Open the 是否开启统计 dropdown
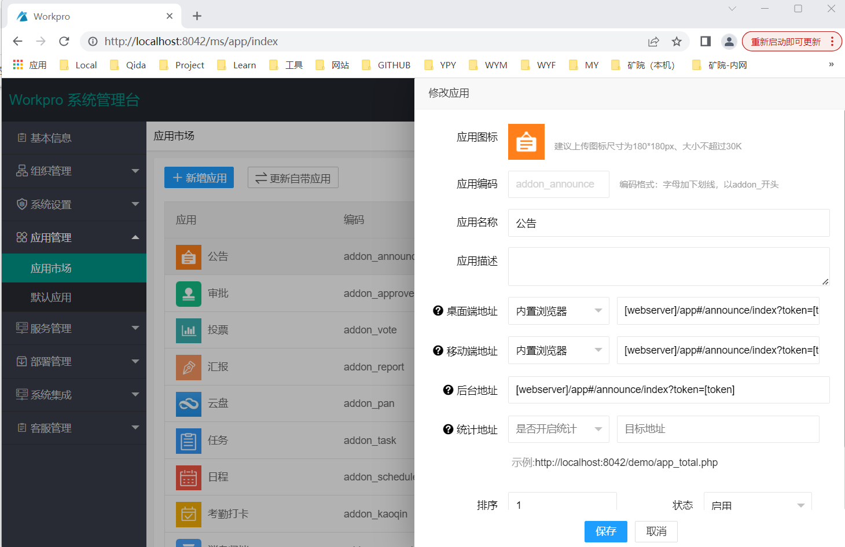This screenshot has width=845, height=547. [559, 429]
